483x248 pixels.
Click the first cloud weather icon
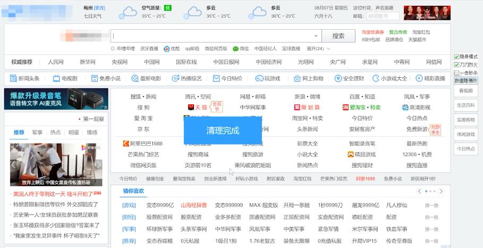[128, 13]
